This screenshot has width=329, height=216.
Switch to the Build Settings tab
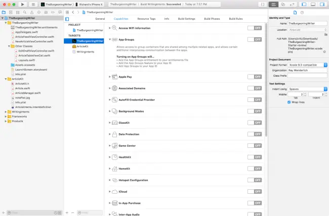187,19
